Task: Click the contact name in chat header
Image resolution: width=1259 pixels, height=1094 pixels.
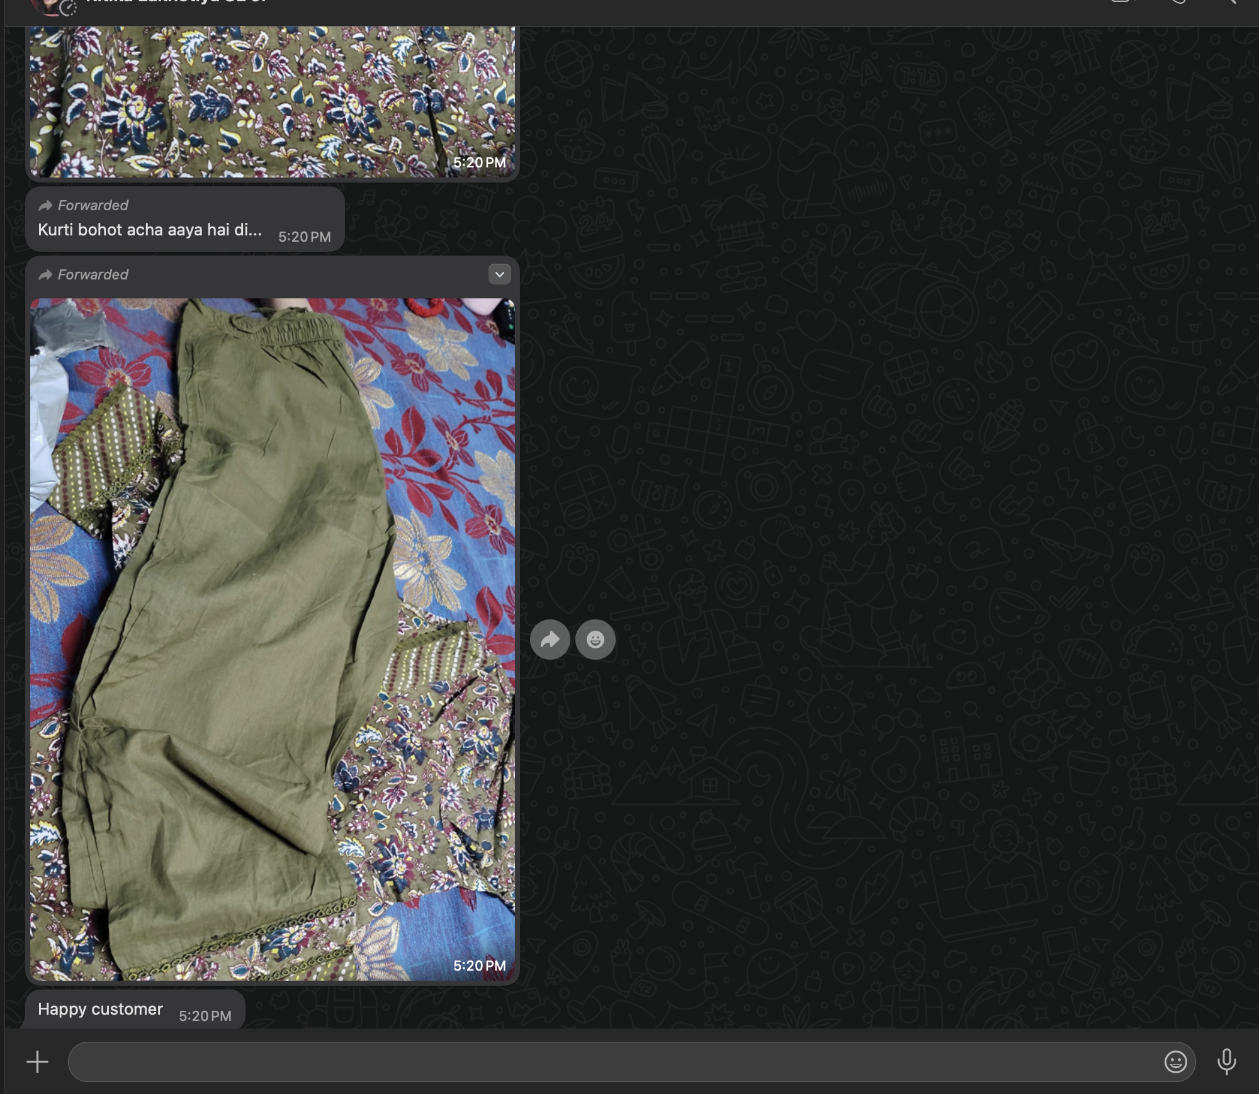Action: [176, 3]
